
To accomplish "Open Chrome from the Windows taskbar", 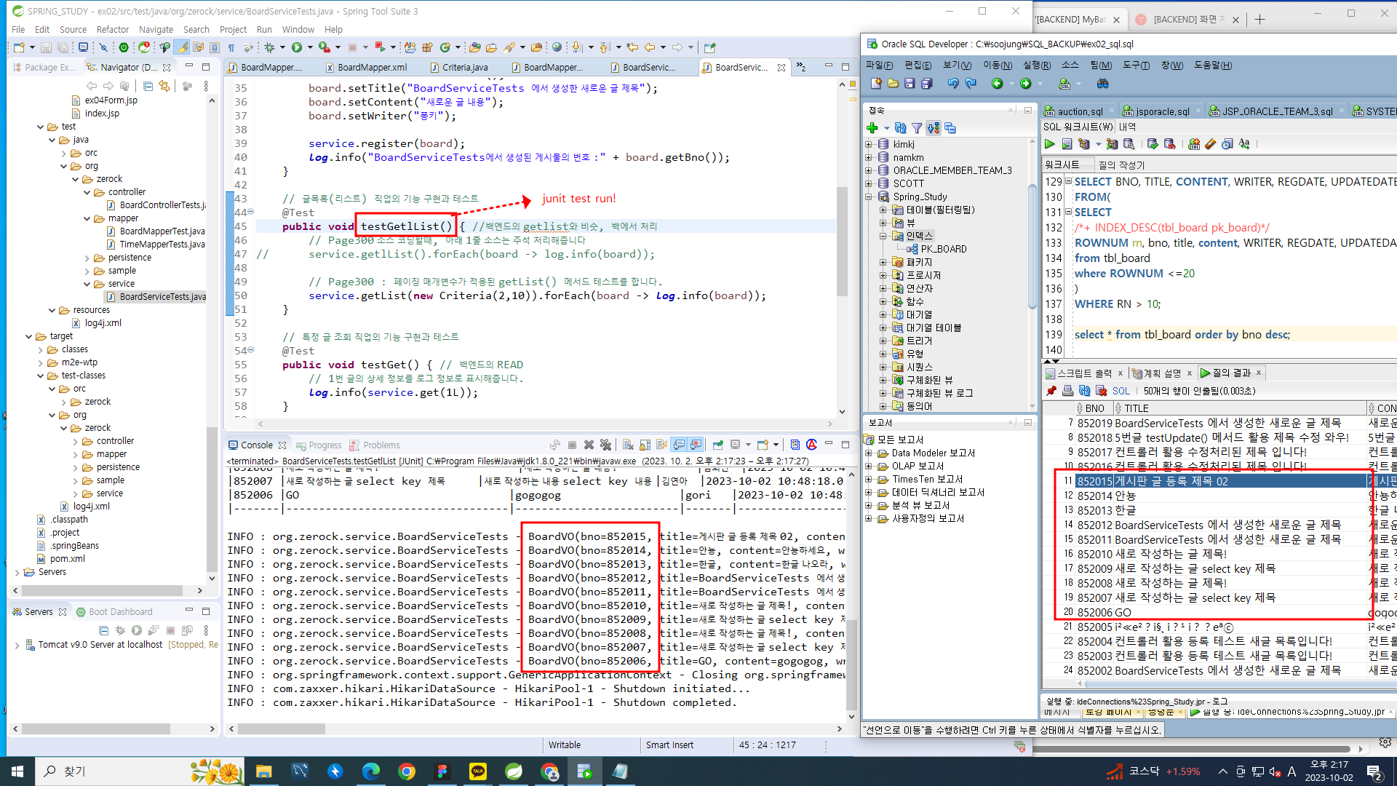I will point(407,771).
